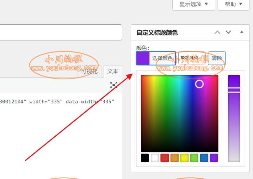The width and height of the screenshot is (253, 179).
Task: Pick a color in the saturation square
Action: pos(179,114)
